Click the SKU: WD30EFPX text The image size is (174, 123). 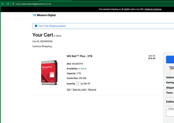(x=75, y=64)
